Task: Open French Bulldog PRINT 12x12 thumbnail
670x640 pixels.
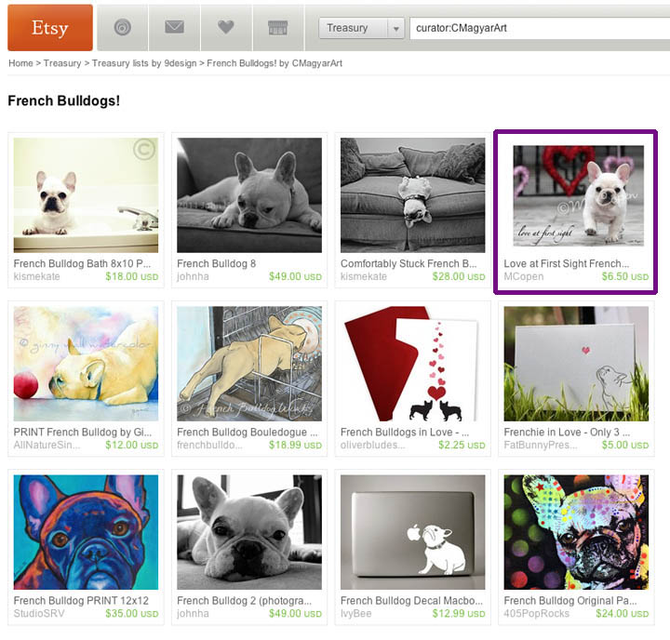Action: coord(86,532)
